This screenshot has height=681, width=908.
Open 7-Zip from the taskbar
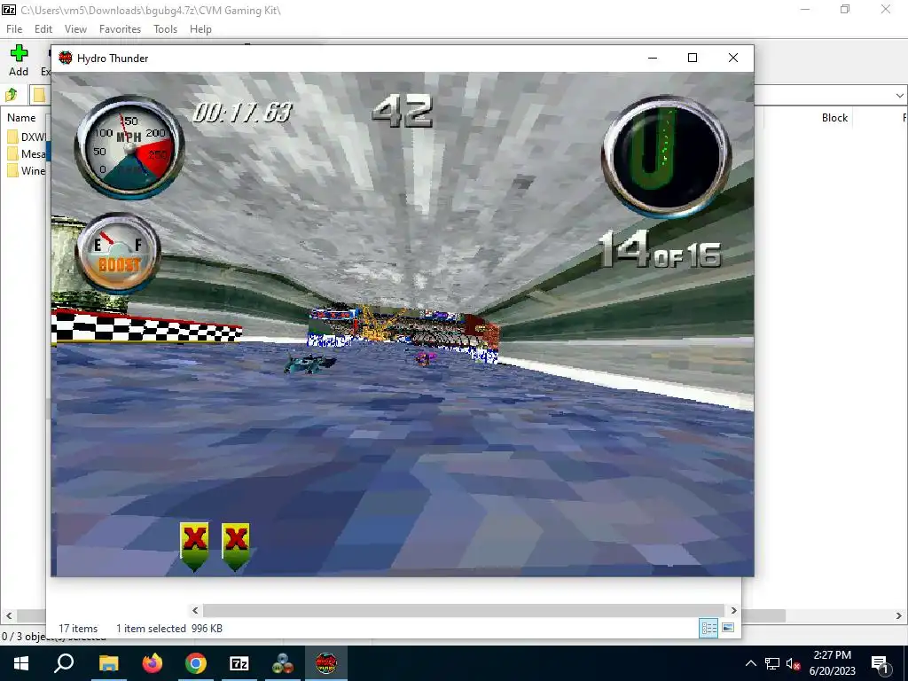239,663
